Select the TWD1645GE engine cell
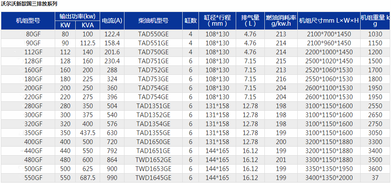Viewport: 391px width, 183px height. tap(153, 178)
